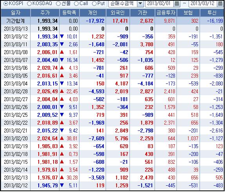Click the down arrow on the 2013/03/12 row
The width and height of the screenshot is (225, 192).
click(62, 36)
